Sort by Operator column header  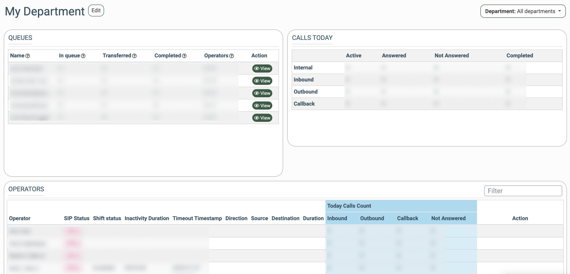point(20,218)
